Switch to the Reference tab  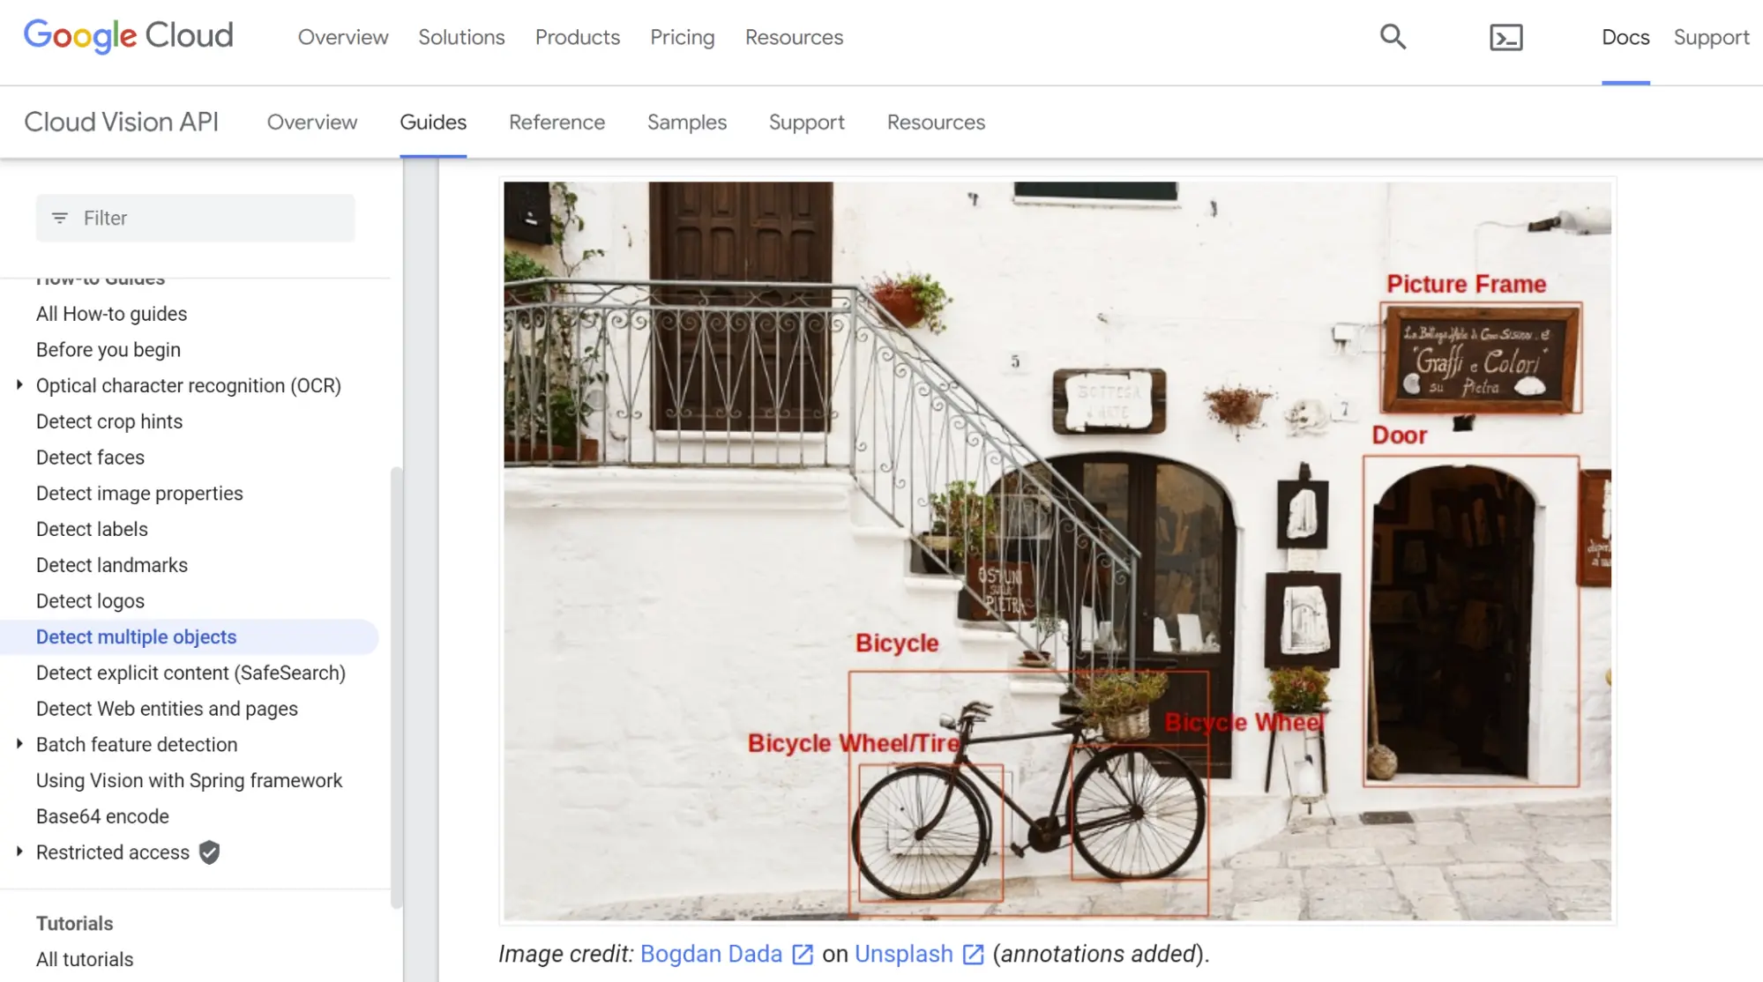tap(557, 123)
